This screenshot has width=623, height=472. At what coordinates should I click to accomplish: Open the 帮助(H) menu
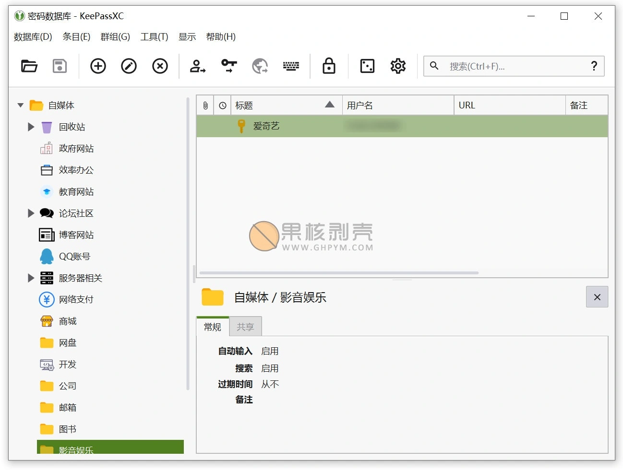(x=221, y=37)
